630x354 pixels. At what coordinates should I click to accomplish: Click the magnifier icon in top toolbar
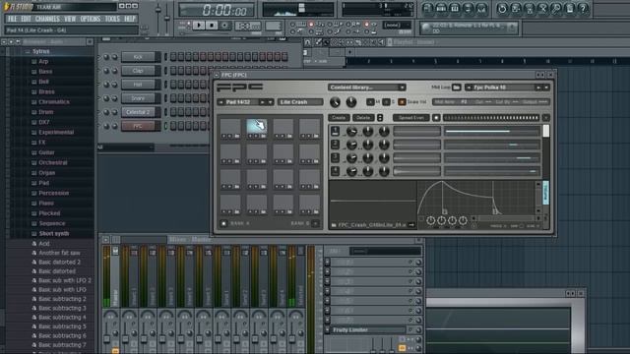click(555, 9)
